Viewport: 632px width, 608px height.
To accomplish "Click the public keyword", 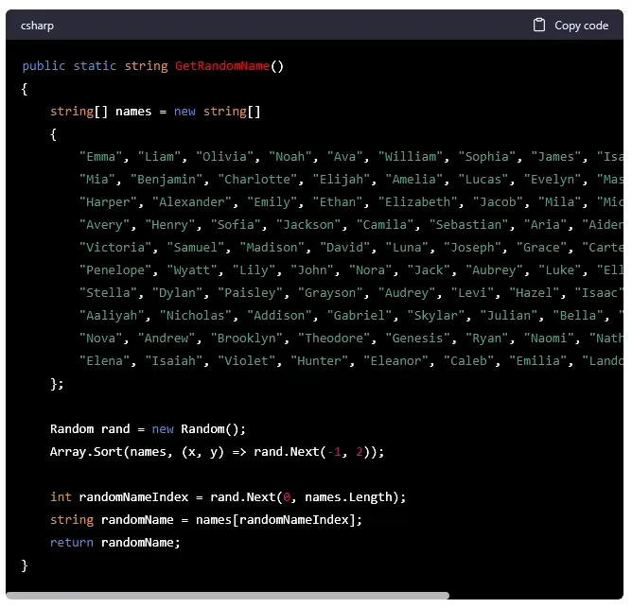I will click(44, 65).
